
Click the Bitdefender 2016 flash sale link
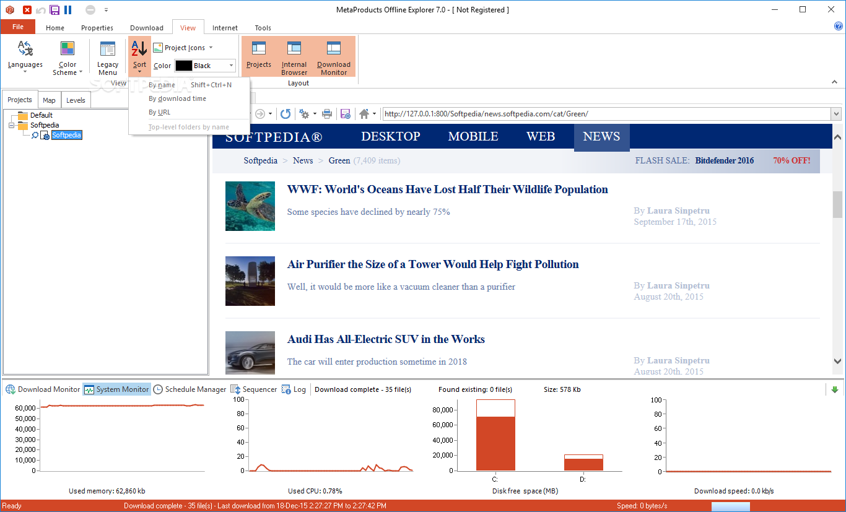[x=725, y=160]
